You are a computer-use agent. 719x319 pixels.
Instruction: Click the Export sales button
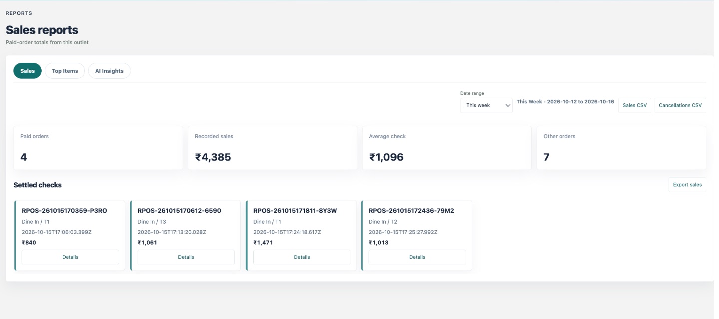tap(687, 185)
